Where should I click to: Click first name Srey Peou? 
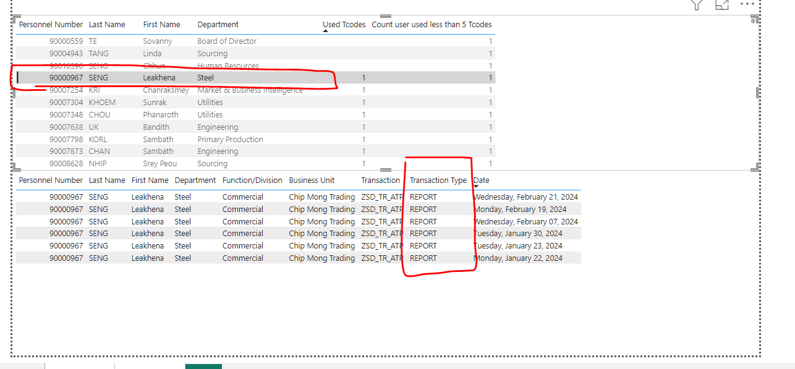[x=160, y=164]
